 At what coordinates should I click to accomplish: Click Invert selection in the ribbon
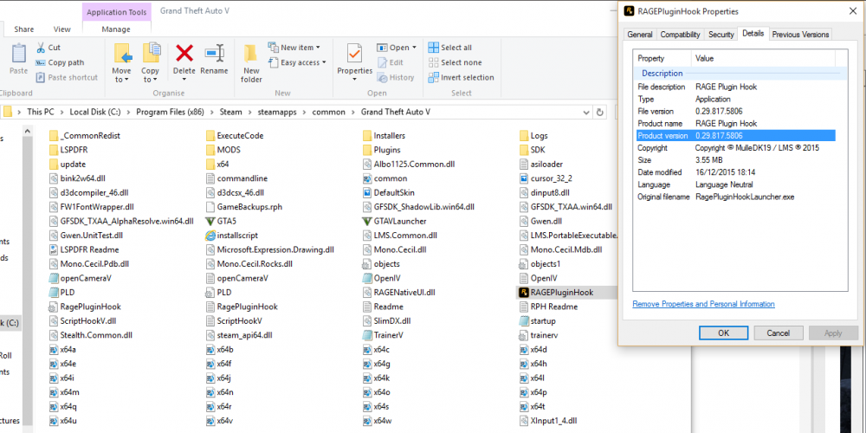pos(462,77)
